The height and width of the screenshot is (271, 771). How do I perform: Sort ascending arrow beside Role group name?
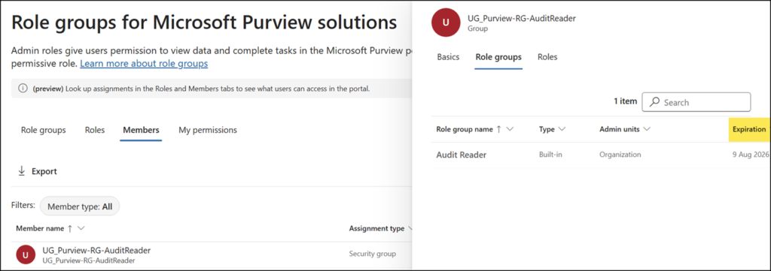coord(498,129)
